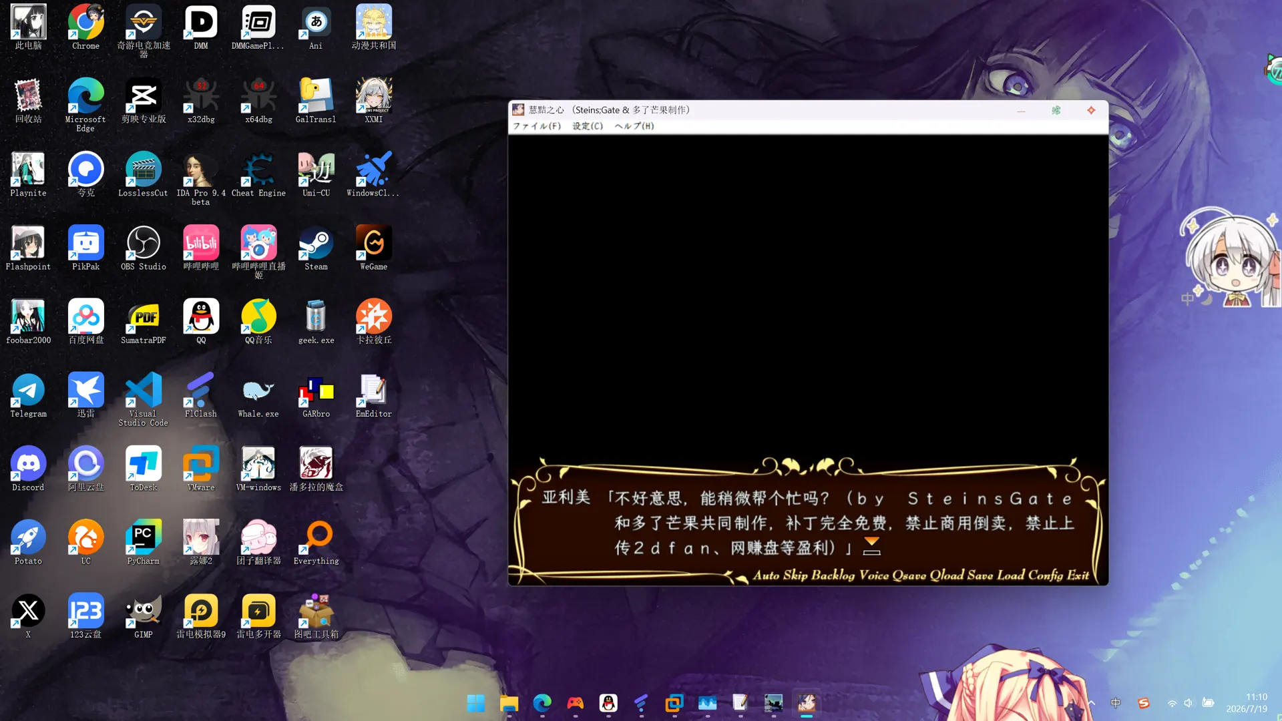Open the ヘルプ(H) menu

(634, 126)
